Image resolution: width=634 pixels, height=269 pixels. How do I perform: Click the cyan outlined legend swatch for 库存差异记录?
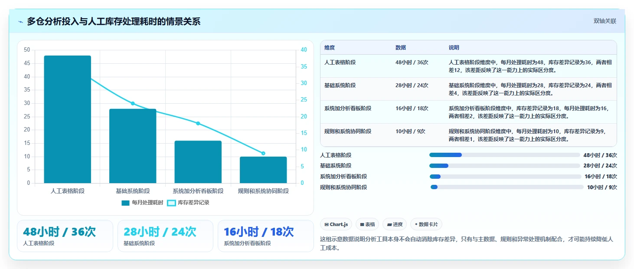[171, 203]
